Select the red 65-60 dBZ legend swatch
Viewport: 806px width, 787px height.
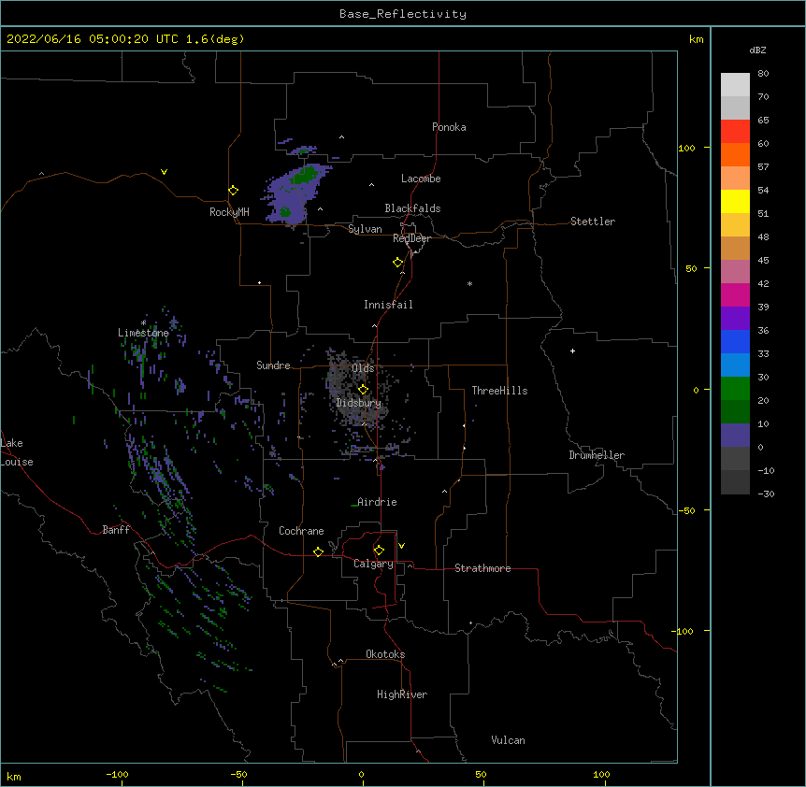pos(735,131)
